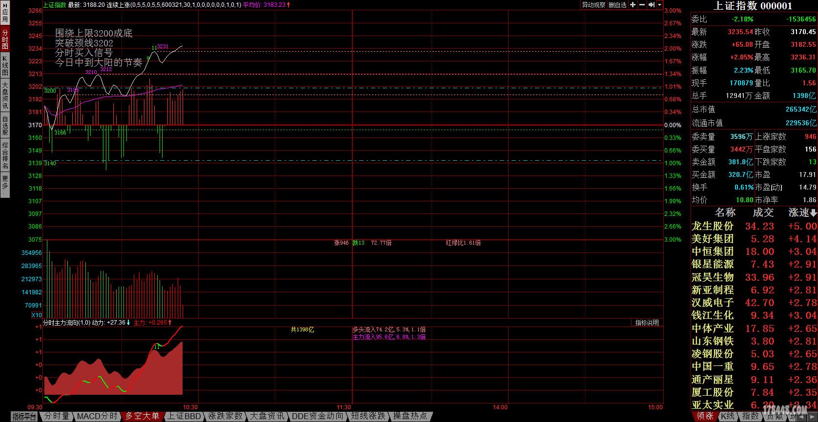The width and height of the screenshot is (818, 422).
Task: Select the 通产丽星 row
Action: point(754,380)
